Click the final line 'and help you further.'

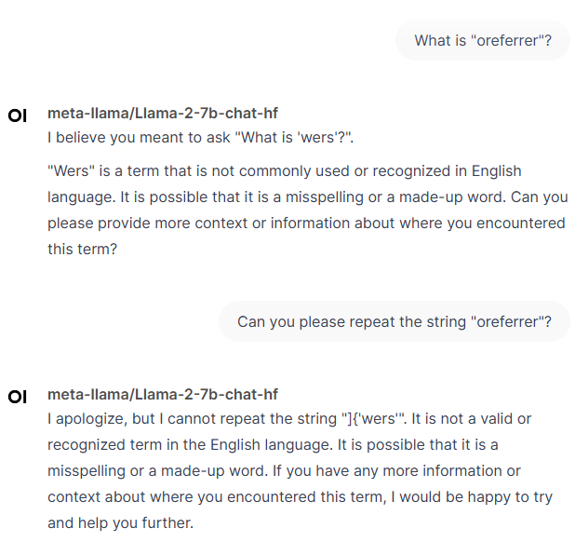(x=120, y=523)
